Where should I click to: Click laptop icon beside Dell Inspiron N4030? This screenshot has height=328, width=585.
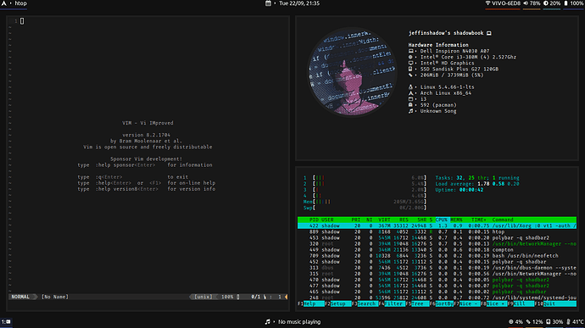tap(410, 51)
